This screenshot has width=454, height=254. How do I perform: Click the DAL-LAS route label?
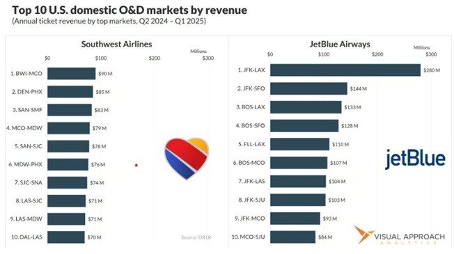(x=26, y=237)
